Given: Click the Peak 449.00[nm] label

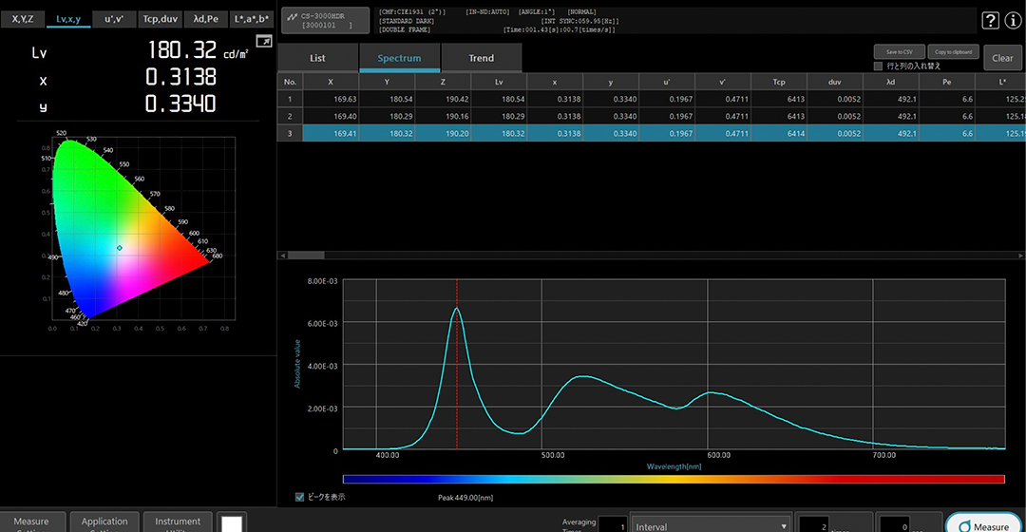Looking at the screenshot, I should click(x=465, y=498).
